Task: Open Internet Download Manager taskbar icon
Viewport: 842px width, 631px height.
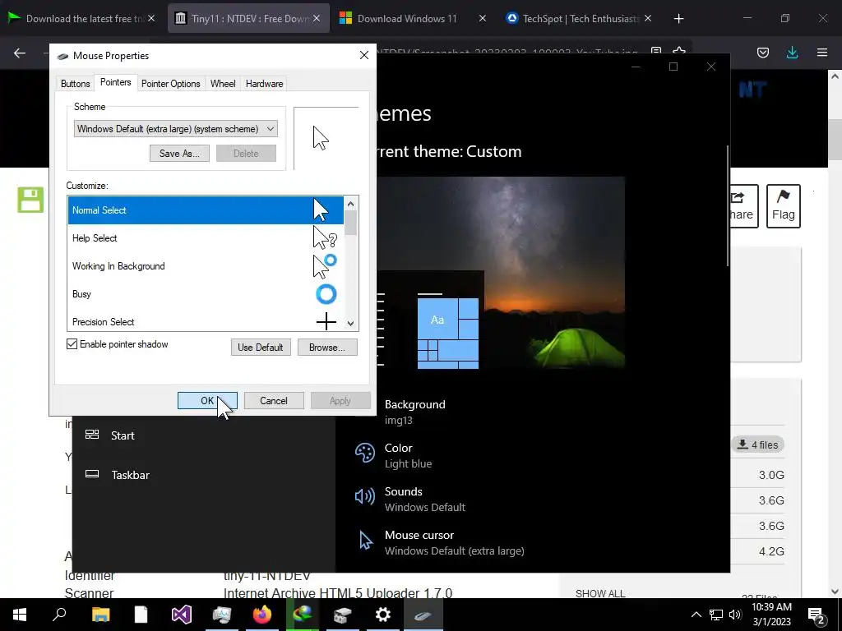Action: coord(303,615)
